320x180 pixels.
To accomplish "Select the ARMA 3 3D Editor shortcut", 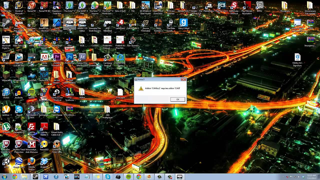I will point(82,25).
